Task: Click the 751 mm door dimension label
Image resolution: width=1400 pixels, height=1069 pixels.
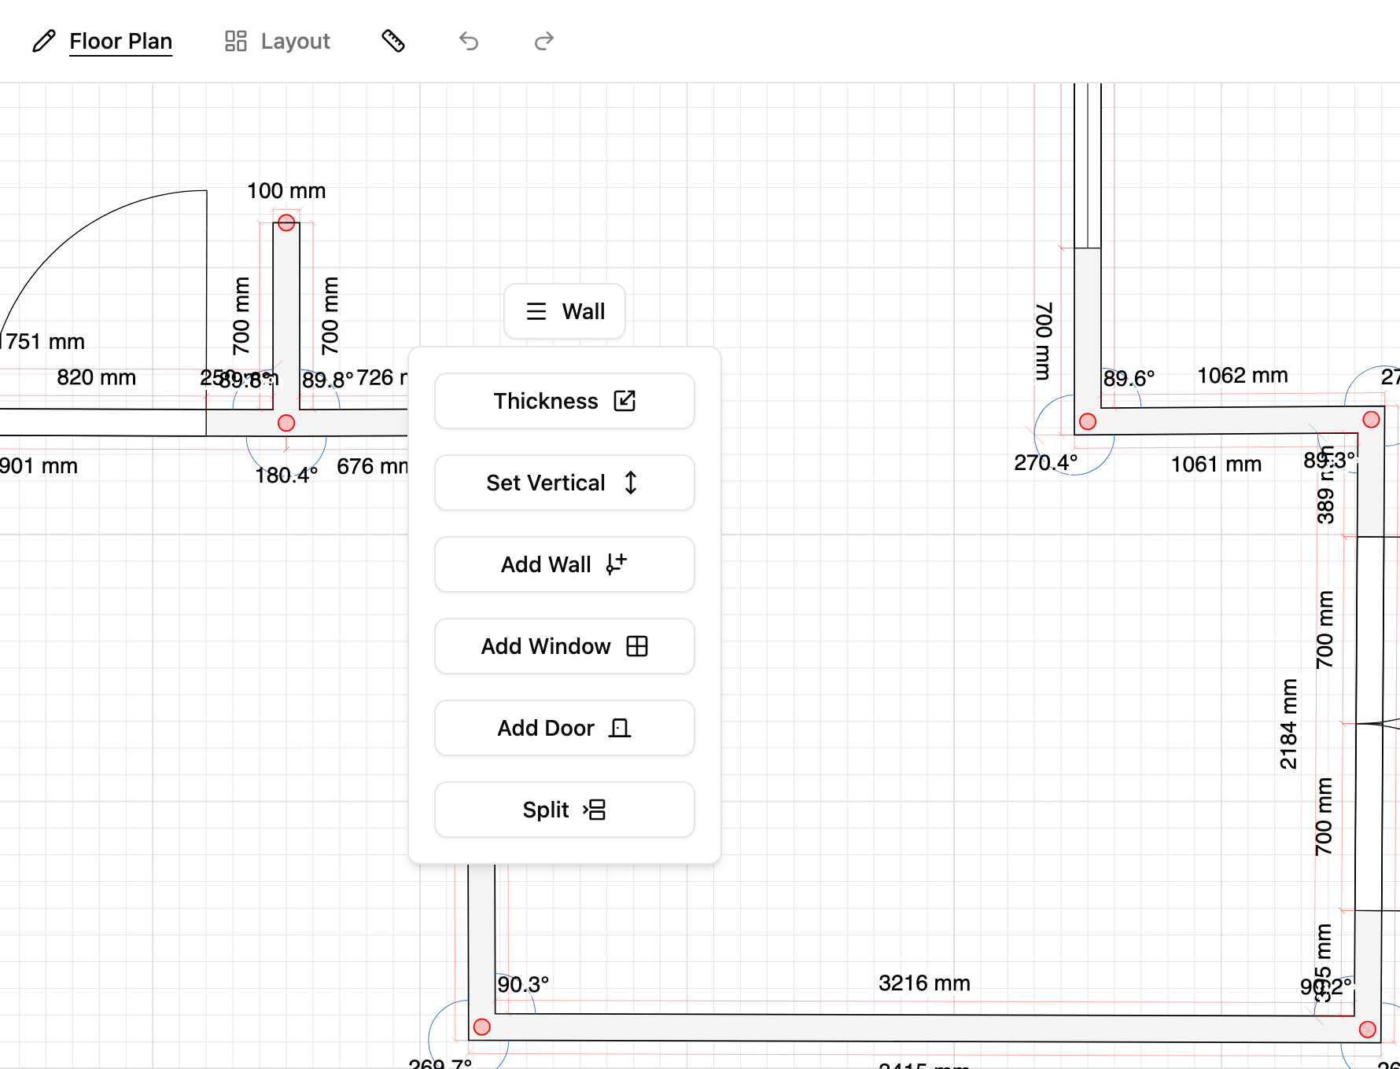Action: click(45, 341)
